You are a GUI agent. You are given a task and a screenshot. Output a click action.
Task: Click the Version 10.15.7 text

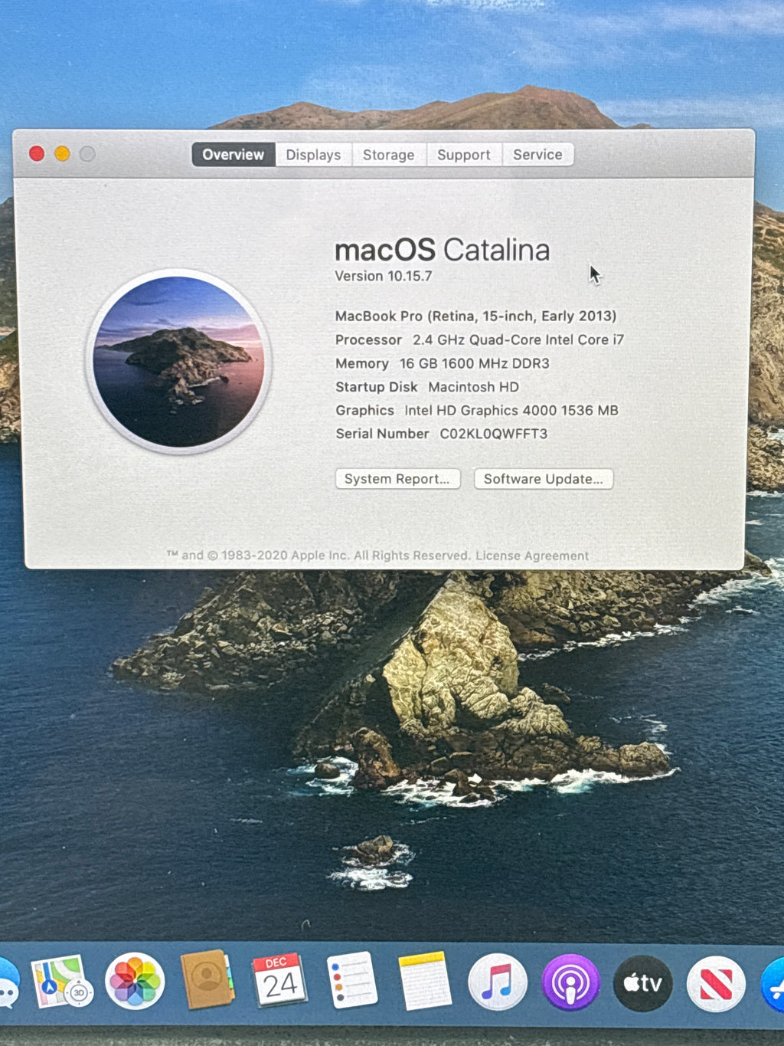coord(384,276)
